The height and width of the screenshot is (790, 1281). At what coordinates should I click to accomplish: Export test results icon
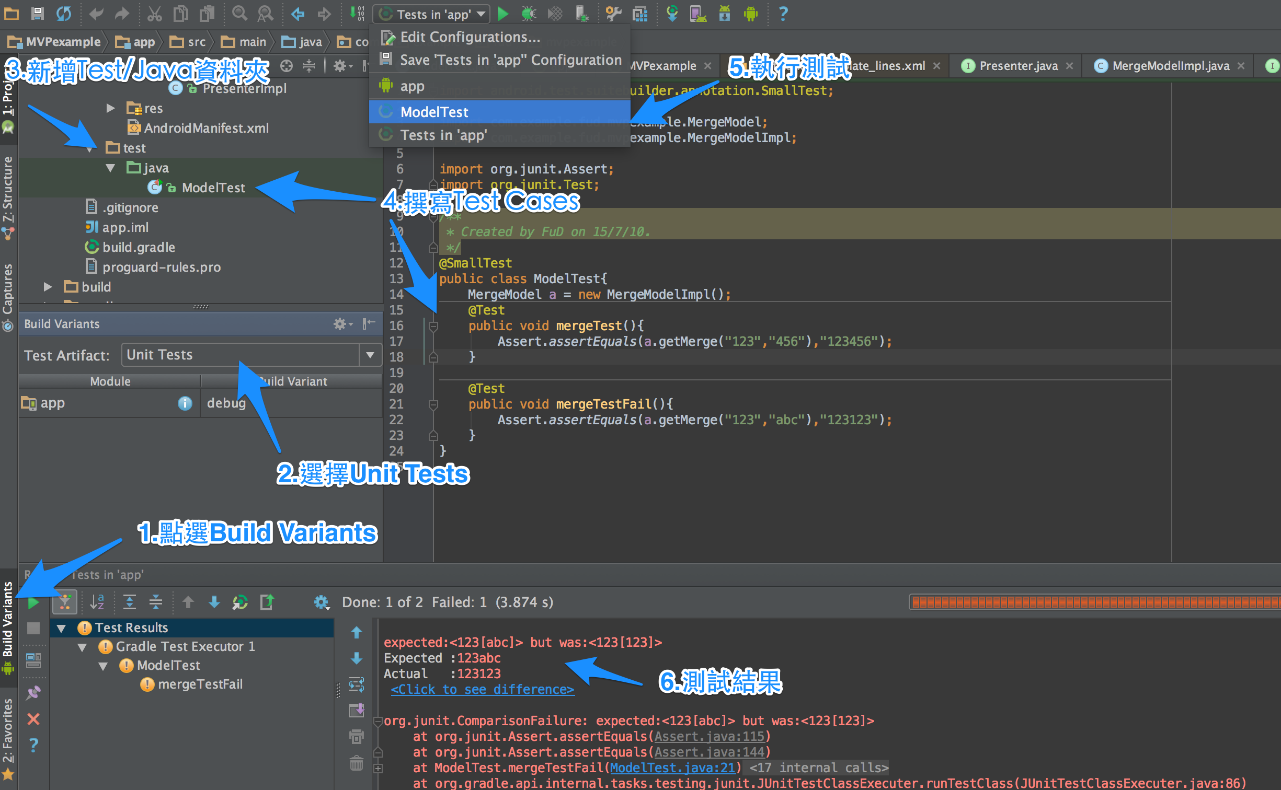(x=267, y=602)
